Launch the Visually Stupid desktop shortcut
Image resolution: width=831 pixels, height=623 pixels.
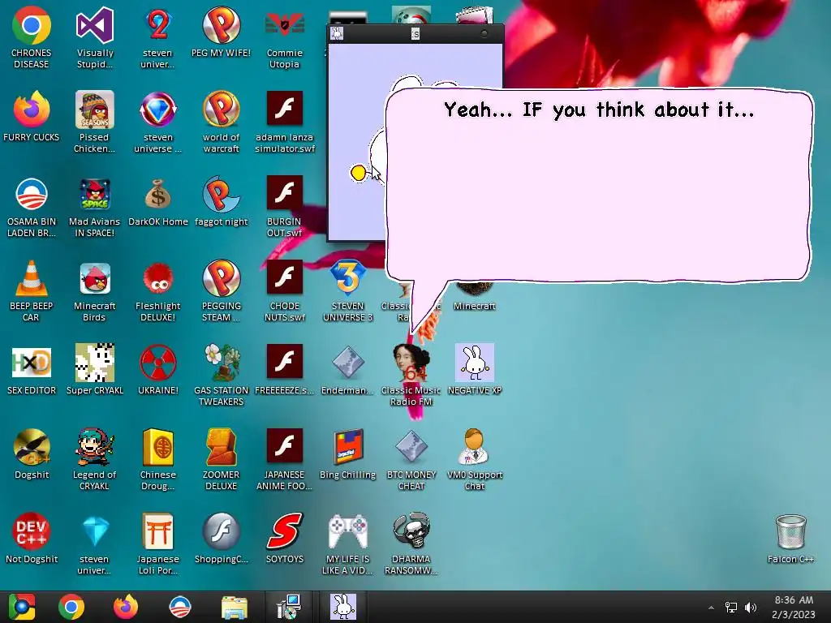[94, 37]
